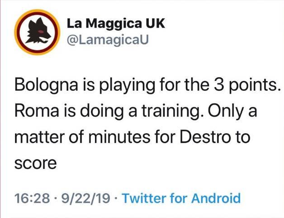
Task: Click the word matter in tweet text
Action: (39, 137)
